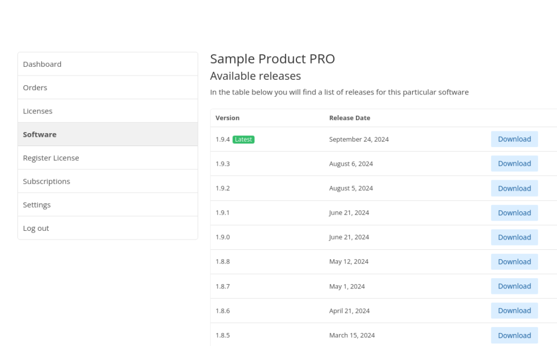The height and width of the screenshot is (346, 557).
Task: Download version 1.8.6
Action: click(x=514, y=310)
